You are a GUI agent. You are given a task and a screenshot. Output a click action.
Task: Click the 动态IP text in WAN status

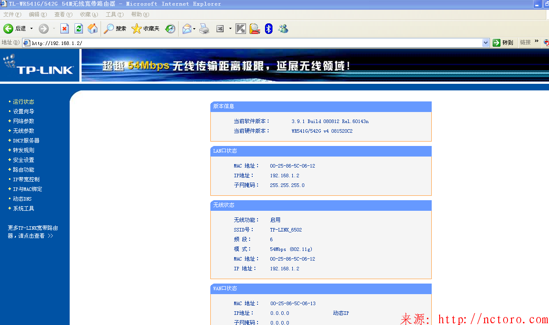click(341, 313)
